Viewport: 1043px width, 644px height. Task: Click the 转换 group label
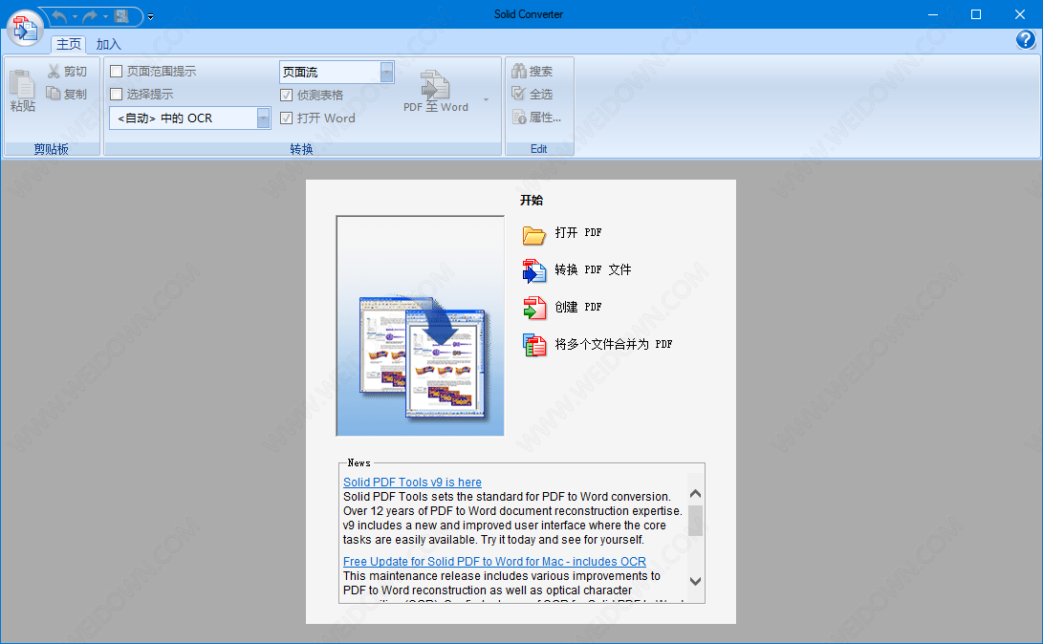pos(301,149)
